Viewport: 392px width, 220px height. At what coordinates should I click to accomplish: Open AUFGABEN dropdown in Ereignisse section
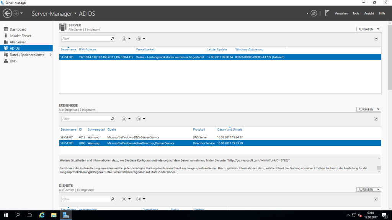[x=369, y=109]
